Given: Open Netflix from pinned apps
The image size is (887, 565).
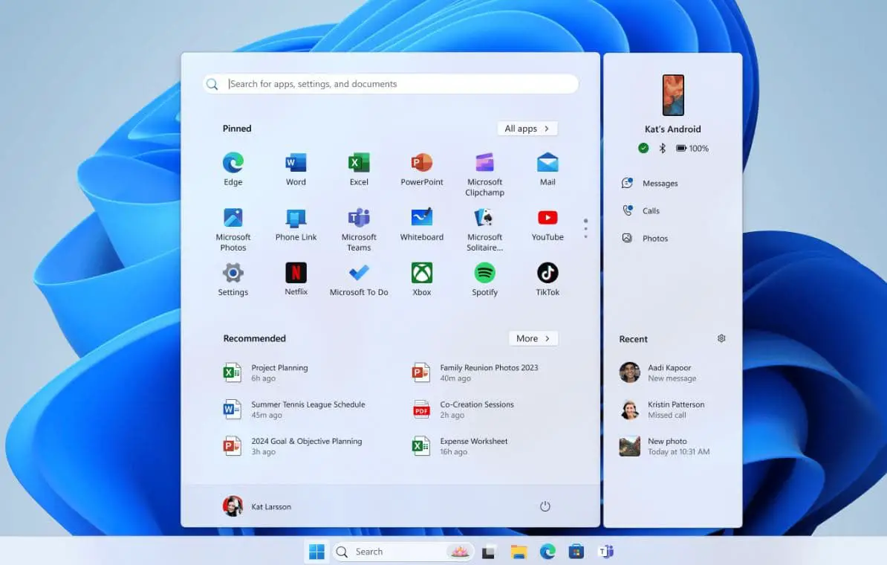Looking at the screenshot, I should coord(296,272).
